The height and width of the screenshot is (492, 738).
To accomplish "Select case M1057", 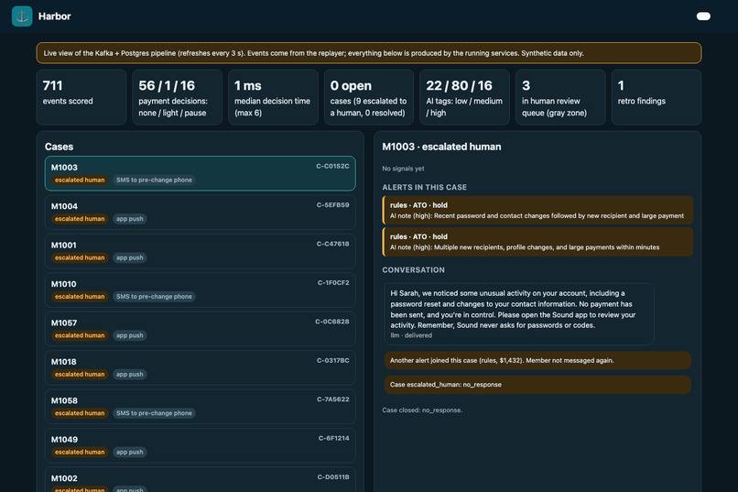I will tap(200, 329).
